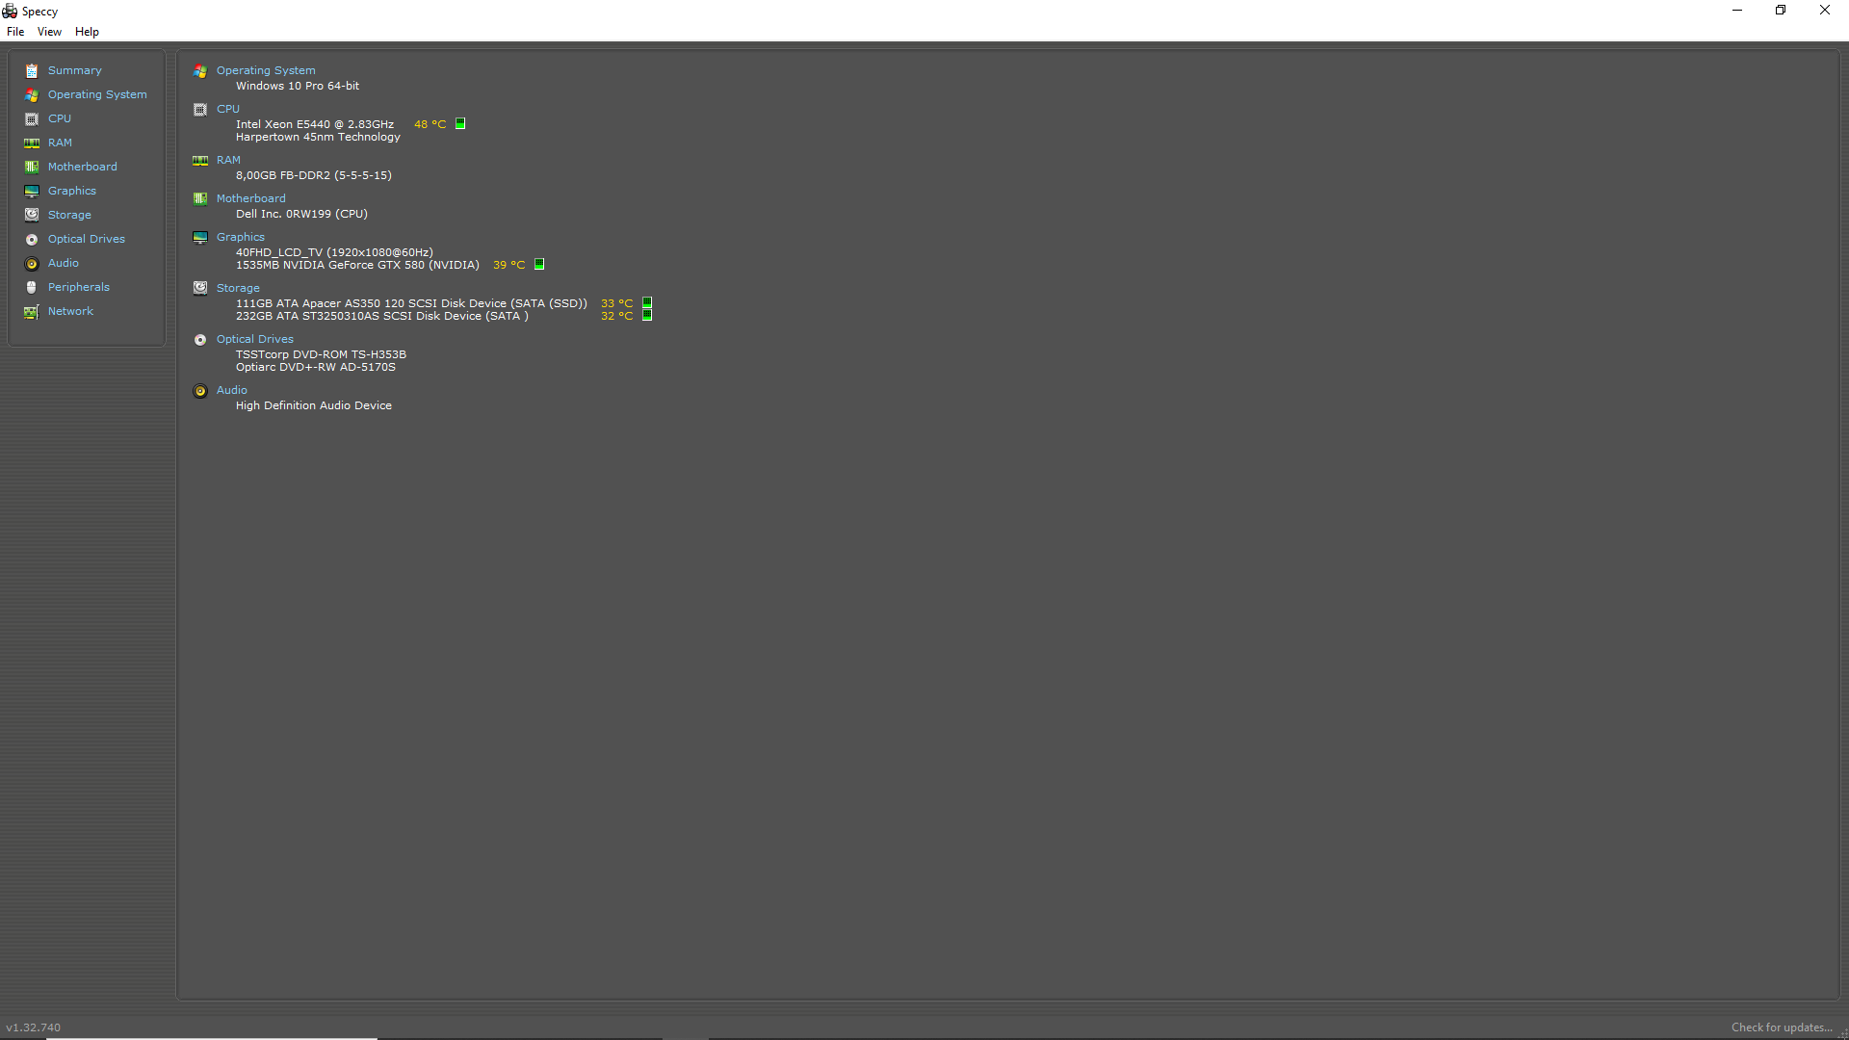Open the View menu
The image size is (1849, 1040).
click(x=49, y=32)
